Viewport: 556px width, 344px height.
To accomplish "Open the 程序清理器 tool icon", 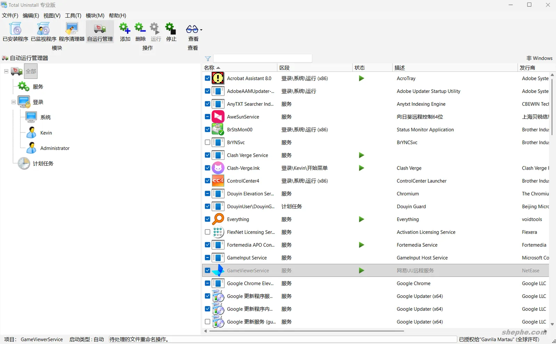I will pyautogui.click(x=71, y=31).
